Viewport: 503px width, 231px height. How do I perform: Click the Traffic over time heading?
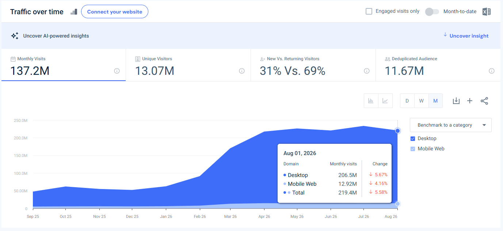point(37,12)
